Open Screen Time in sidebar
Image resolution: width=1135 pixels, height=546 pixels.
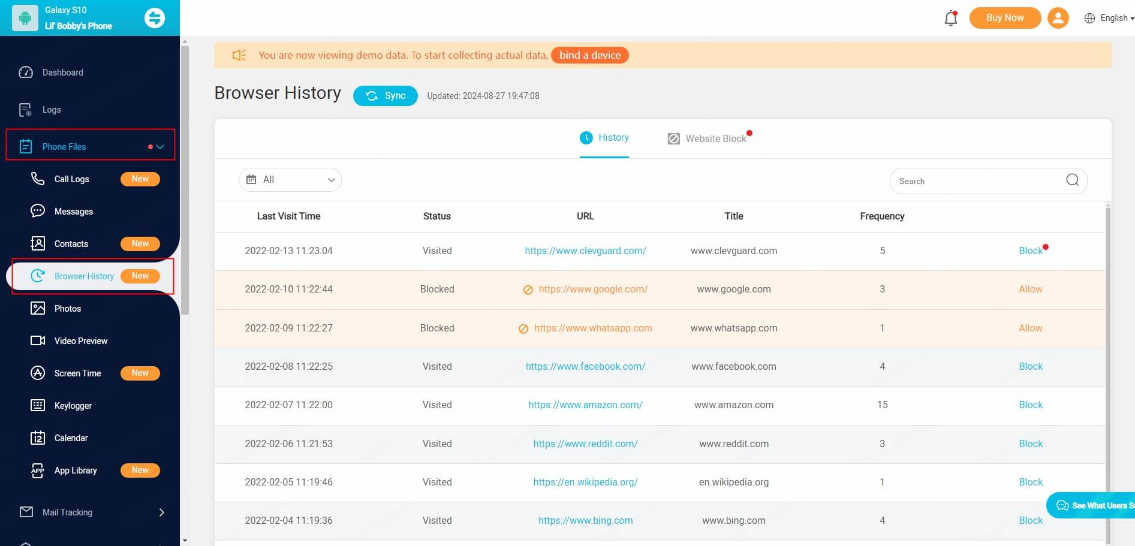click(77, 373)
